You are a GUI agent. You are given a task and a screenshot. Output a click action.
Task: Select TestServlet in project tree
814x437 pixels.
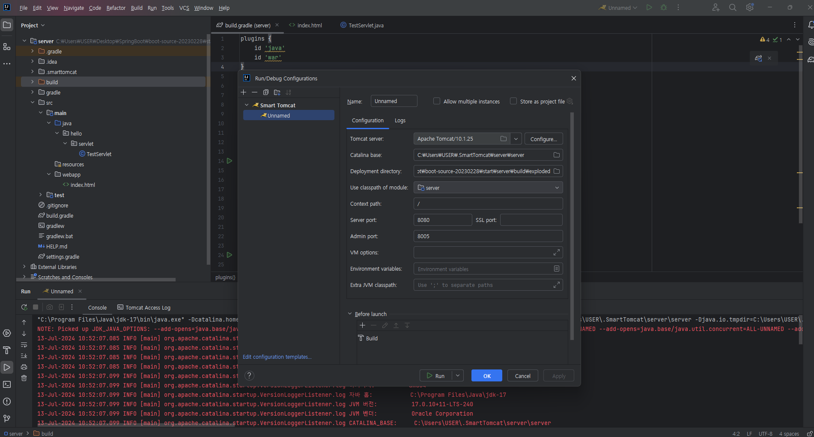tap(95, 154)
